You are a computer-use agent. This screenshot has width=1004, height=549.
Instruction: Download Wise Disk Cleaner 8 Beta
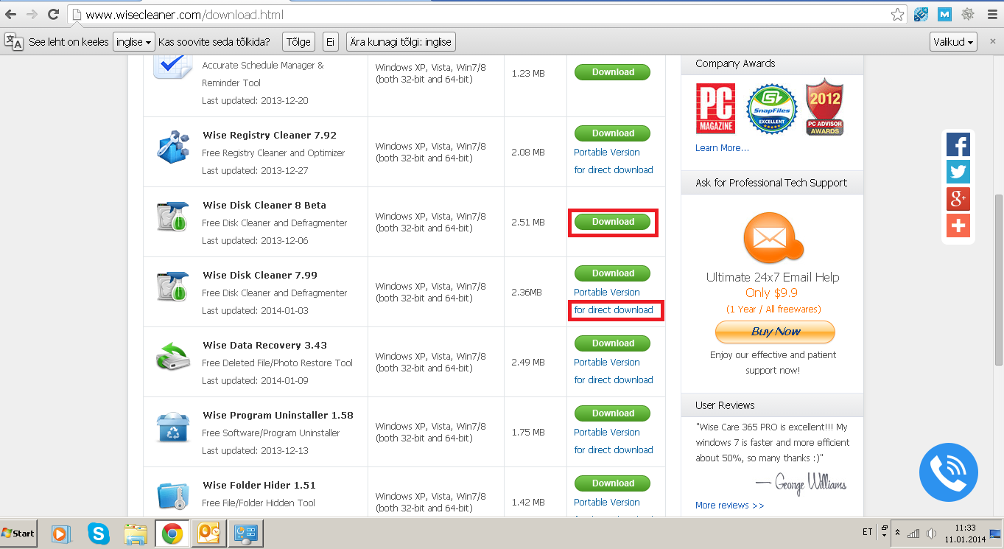[613, 222]
